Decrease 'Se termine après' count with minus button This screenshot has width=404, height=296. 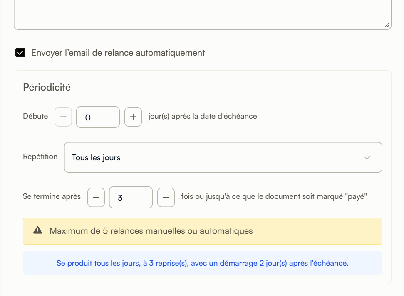pos(96,197)
